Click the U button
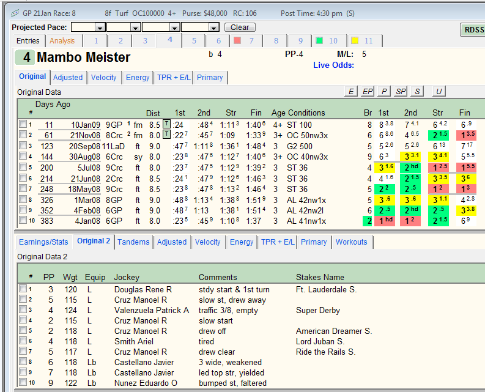Screen dimensions: 485x392 [439, 92]
